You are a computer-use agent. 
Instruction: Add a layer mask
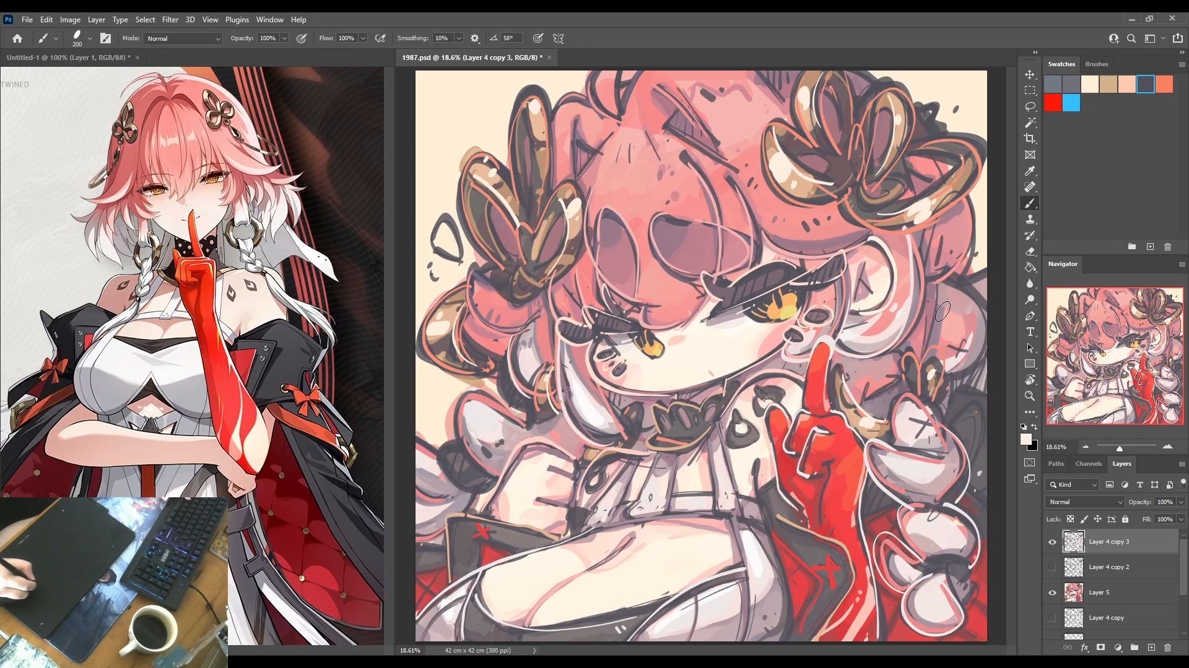[1101, 648]
